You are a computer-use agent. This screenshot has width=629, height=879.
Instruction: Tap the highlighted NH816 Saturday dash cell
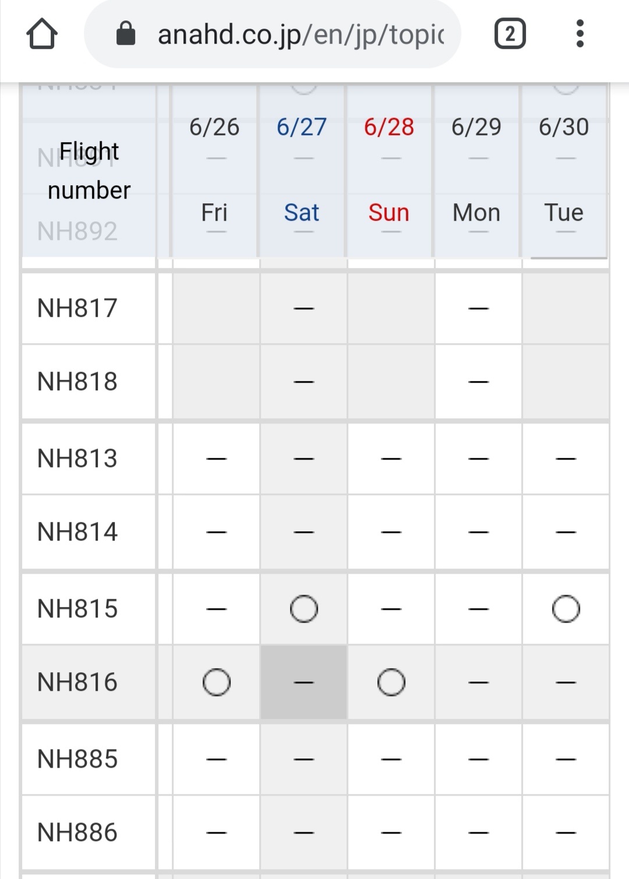pyautogui.click(x=304, y=682)
